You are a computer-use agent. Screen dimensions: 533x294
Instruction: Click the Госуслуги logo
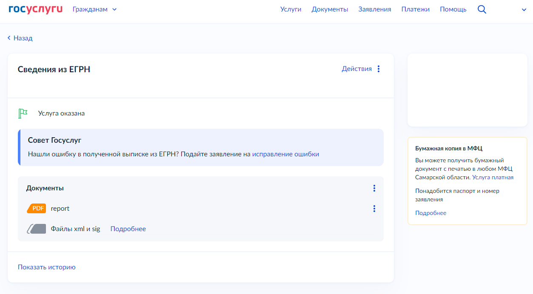[x=35, y=9]
